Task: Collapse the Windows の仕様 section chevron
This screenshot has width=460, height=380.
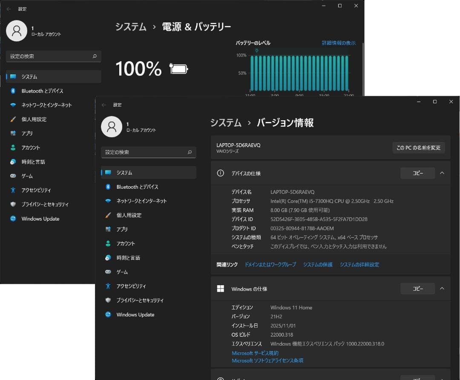Action: pos(442,289)
